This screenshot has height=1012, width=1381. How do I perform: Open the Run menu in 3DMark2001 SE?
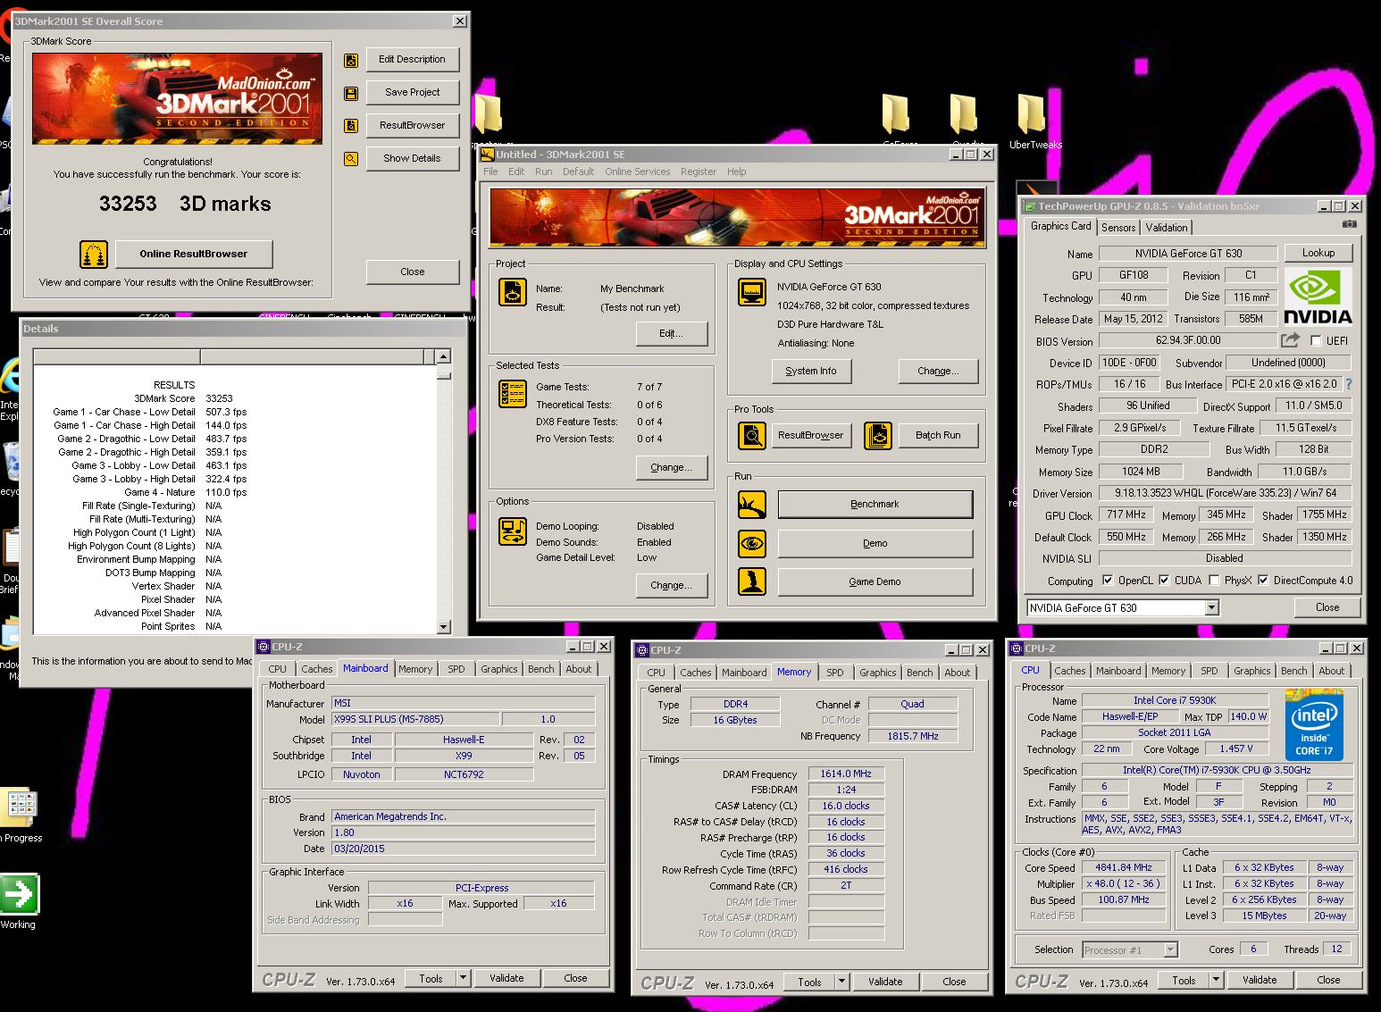click(543, 171)
